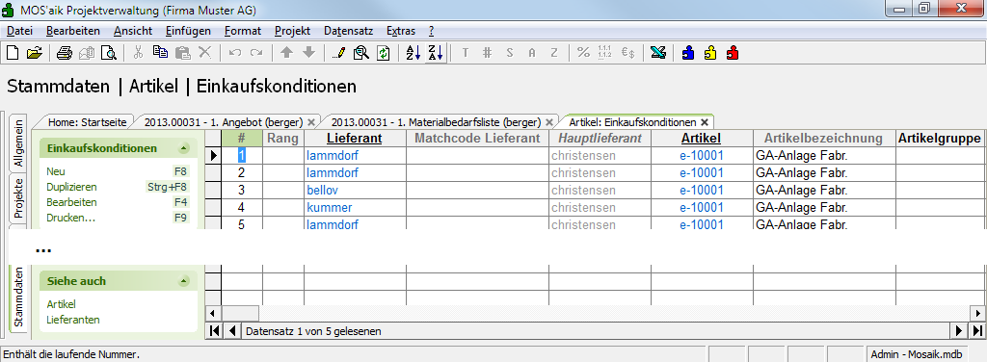Click the red puzzle piece icon

click(733, 53)
